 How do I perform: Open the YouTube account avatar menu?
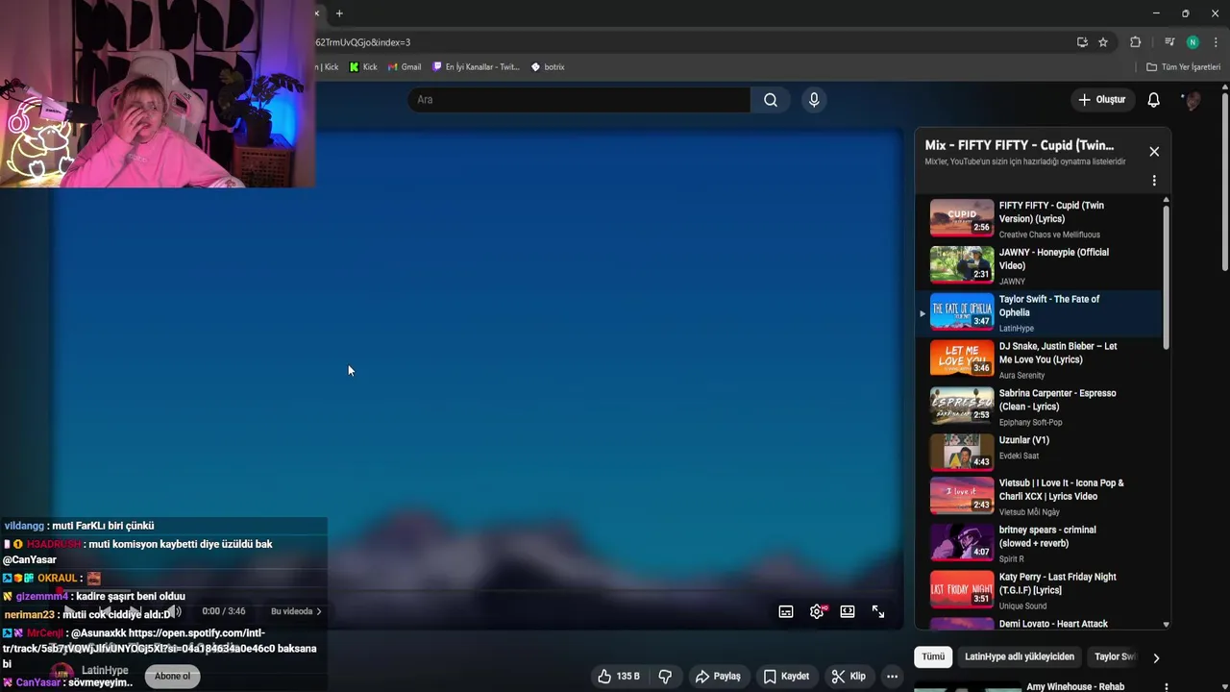pyautogui.click(x=1193, y=100)
